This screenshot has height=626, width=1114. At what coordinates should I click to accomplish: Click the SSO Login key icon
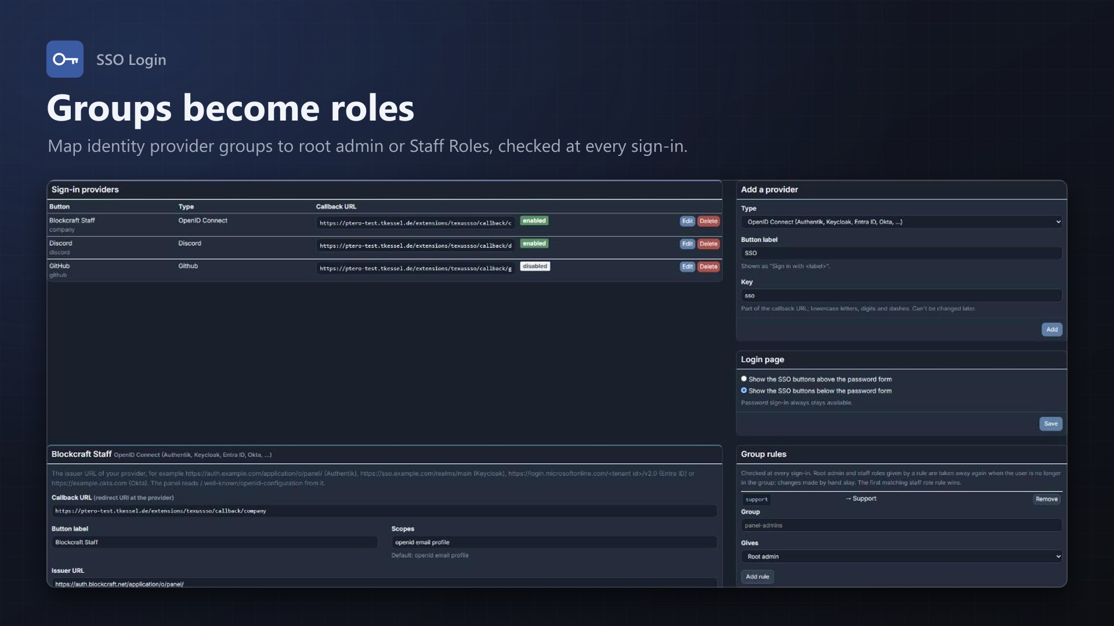pyautogui.click(x=65, y=59)
